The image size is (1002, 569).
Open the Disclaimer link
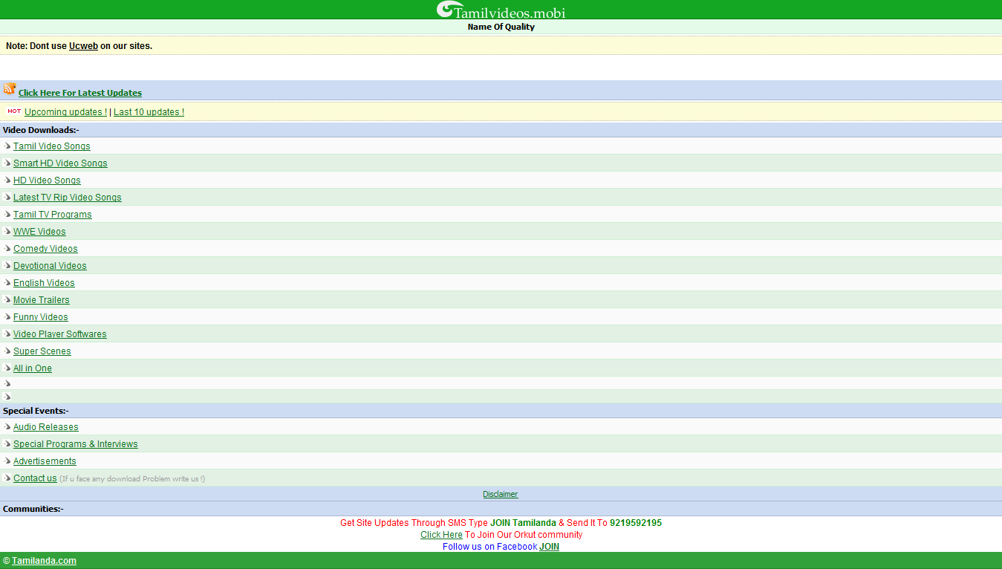pyautogui.click(x=501, y=494)
